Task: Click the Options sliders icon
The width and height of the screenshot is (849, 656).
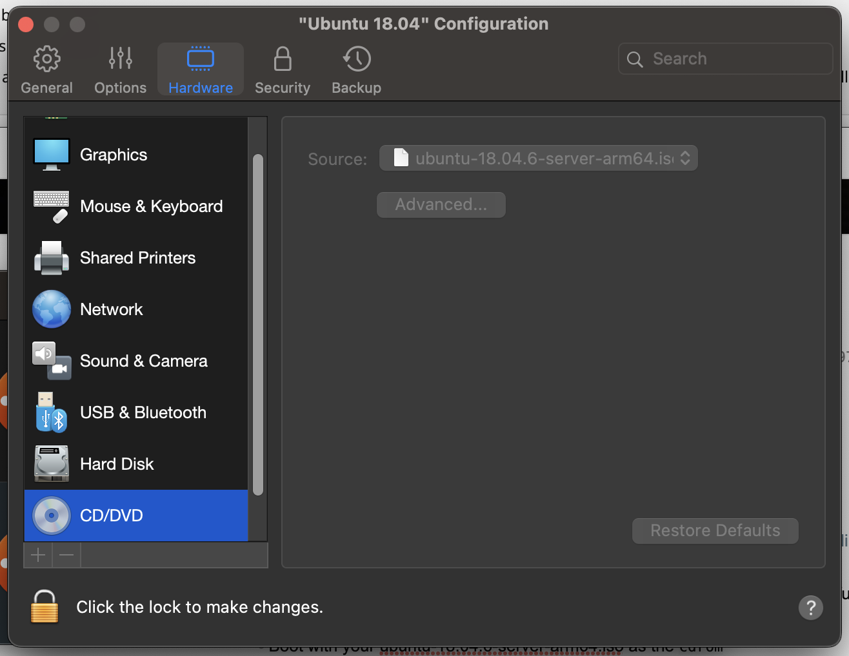Action: coord(121,59)
